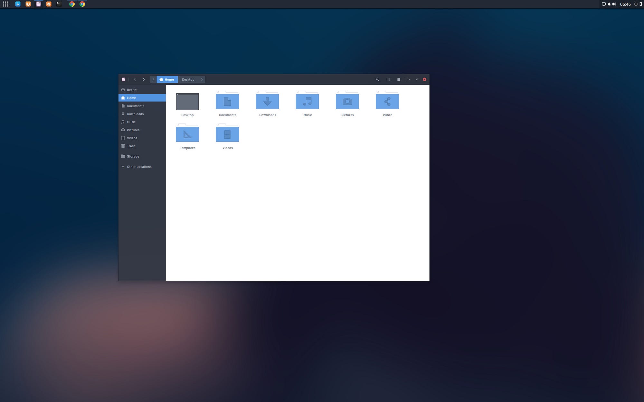Open the power menu in the tray
The image size is (644, 402).
[x=636, y=4]
